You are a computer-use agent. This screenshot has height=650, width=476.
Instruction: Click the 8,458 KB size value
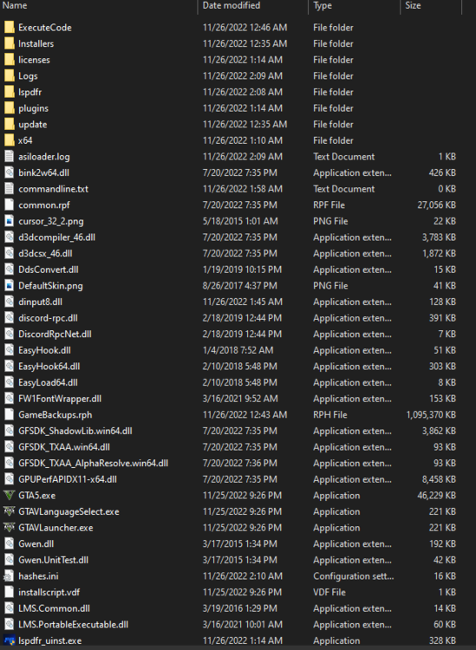[x=439, y=479]
